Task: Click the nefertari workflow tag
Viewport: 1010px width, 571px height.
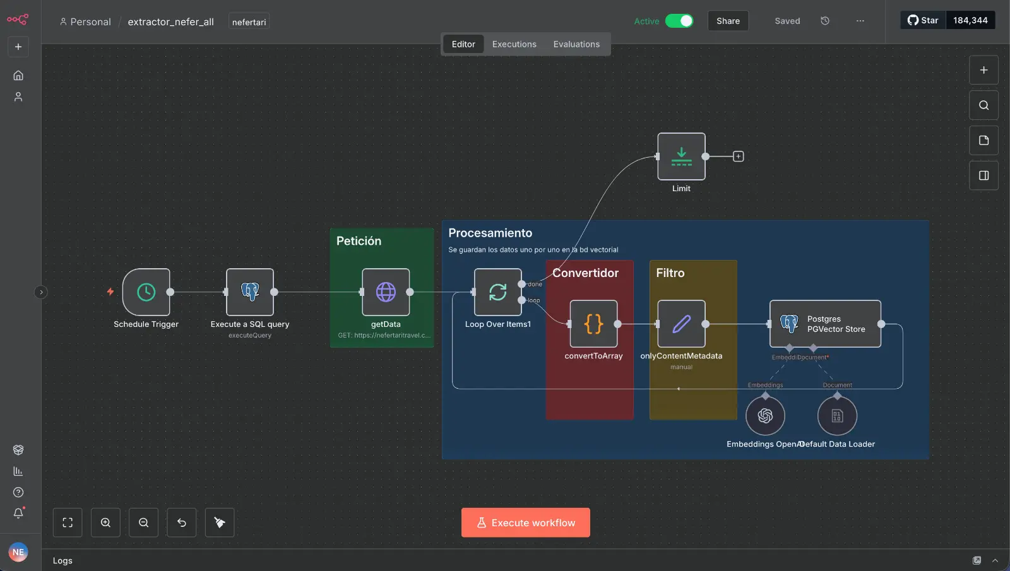Action: point(249,22)
